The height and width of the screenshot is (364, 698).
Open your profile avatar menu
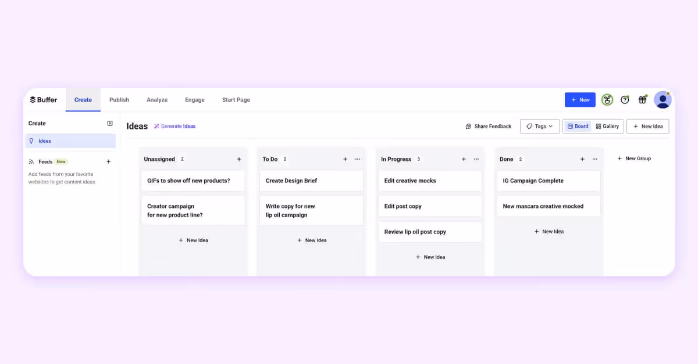(663, 100)
